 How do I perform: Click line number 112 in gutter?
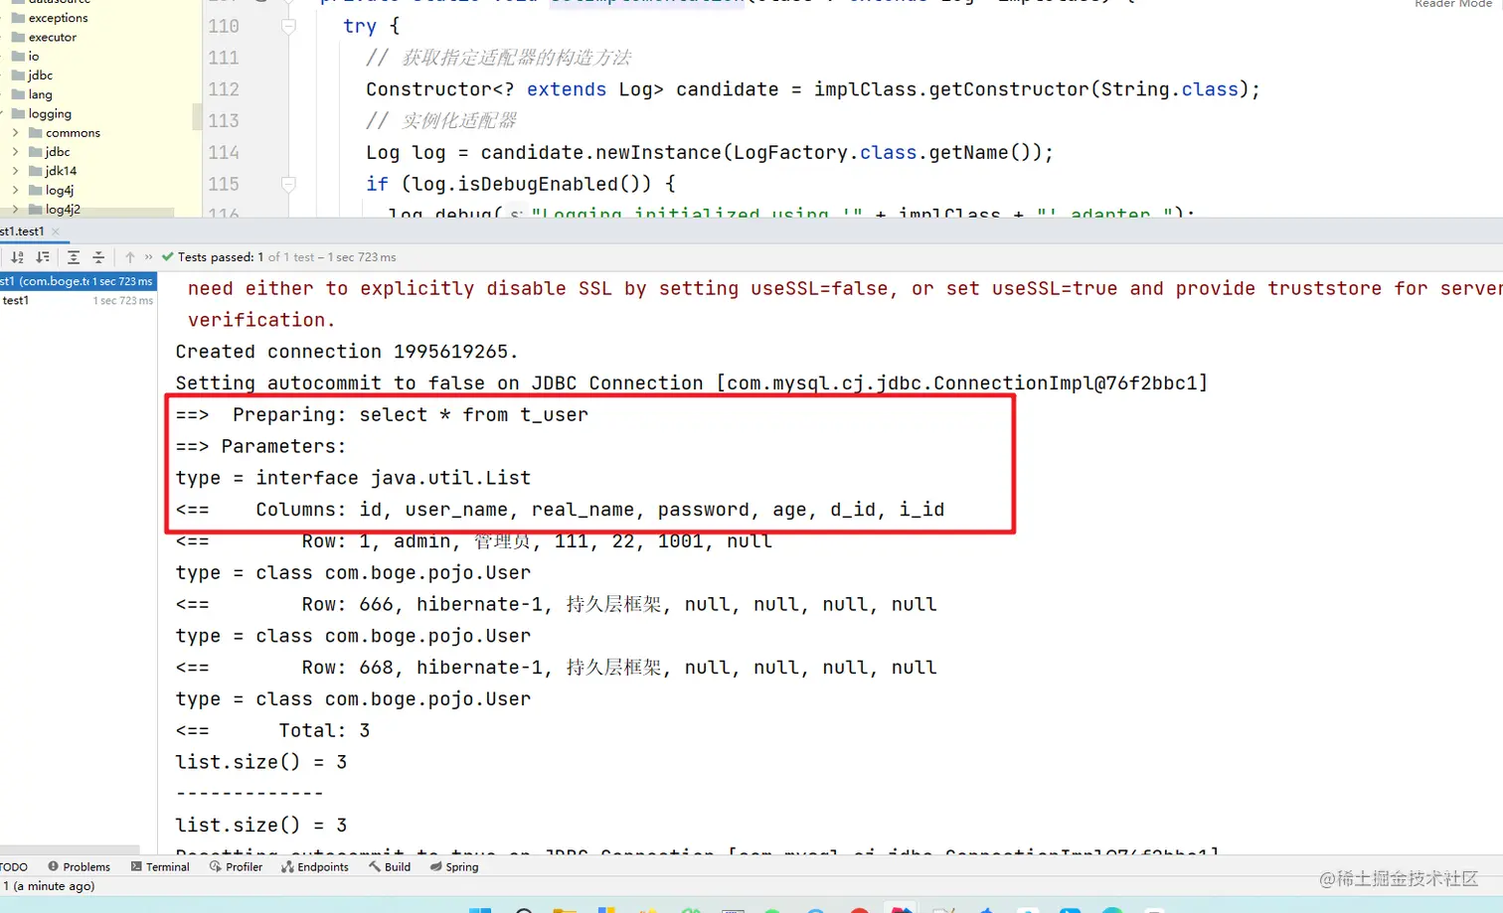[224, 89]
